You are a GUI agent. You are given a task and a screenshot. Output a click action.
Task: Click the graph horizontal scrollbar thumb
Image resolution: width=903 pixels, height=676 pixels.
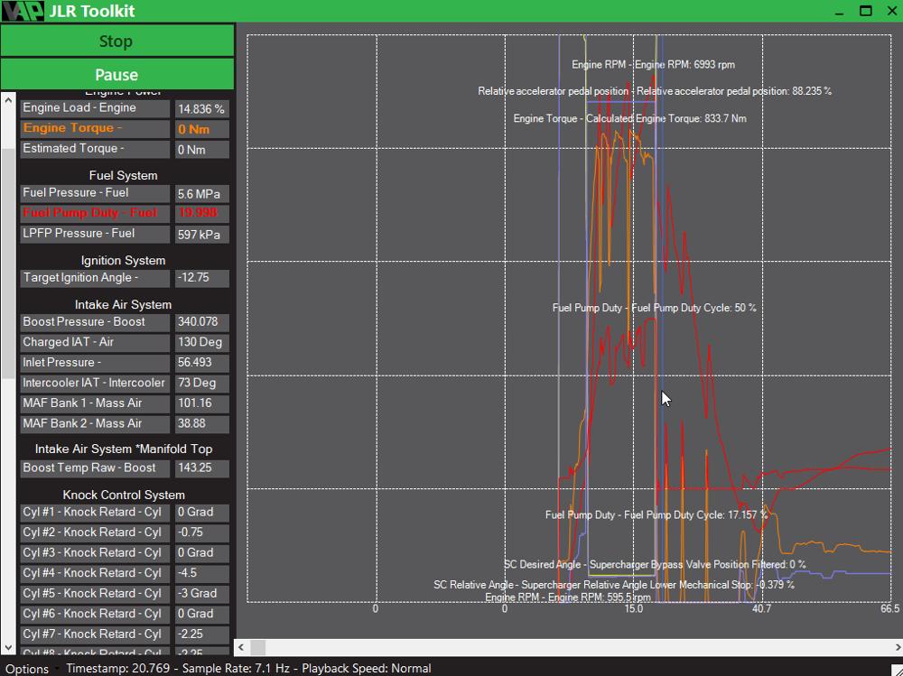pos(258,647)
